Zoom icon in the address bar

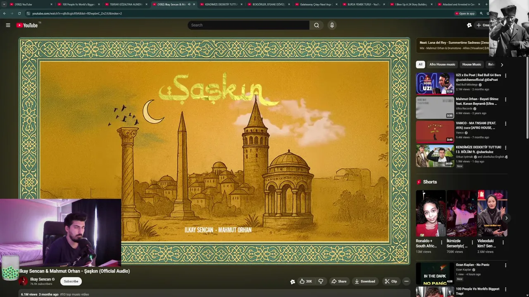tap(481, 14)
